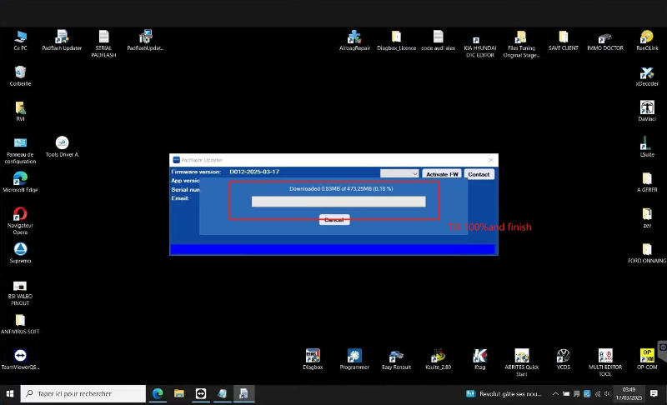Viewport: 667px width, 405px height.
Task: Click the download progress bar
Action: (x=339, y=202)
